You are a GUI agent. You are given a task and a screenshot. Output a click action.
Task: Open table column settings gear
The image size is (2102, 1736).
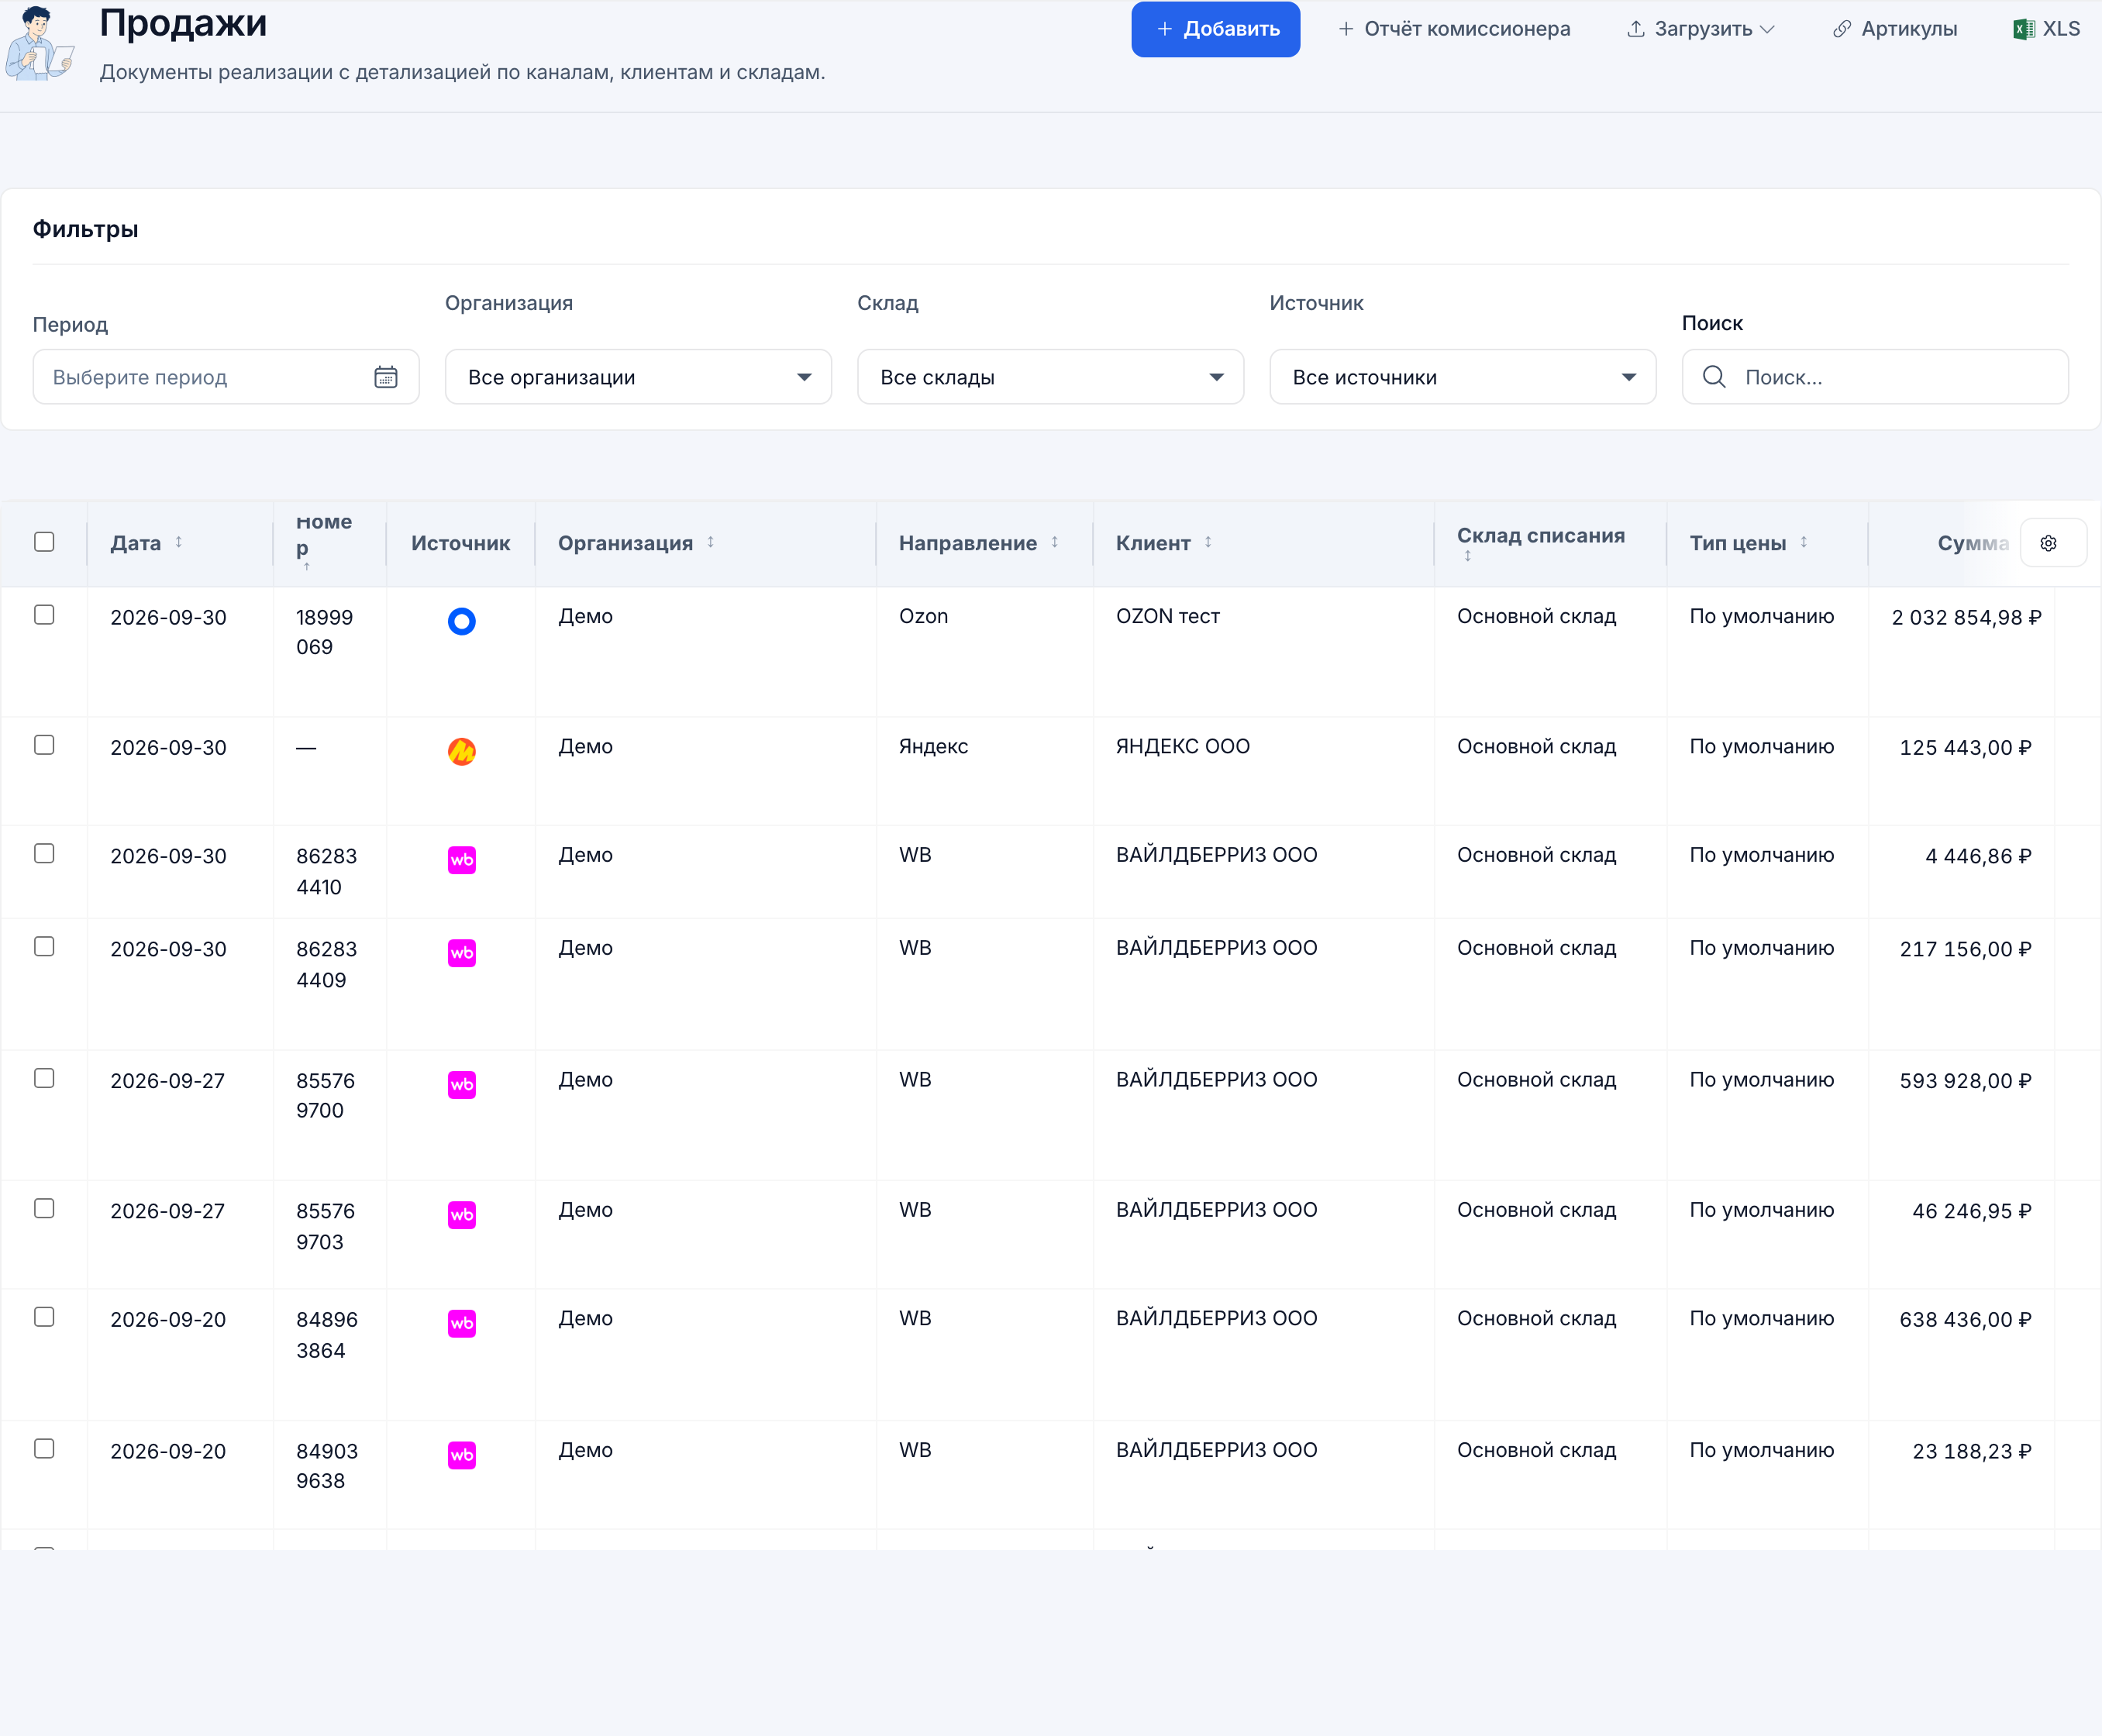(x=2048, y=543)
